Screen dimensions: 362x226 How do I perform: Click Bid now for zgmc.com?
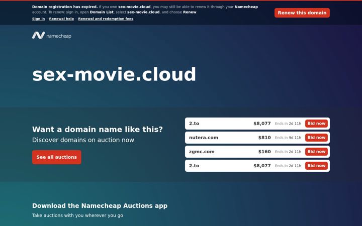316,152
